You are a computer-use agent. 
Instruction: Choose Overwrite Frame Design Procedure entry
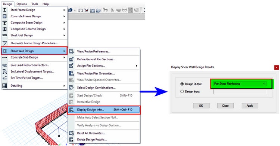[34, 43]
